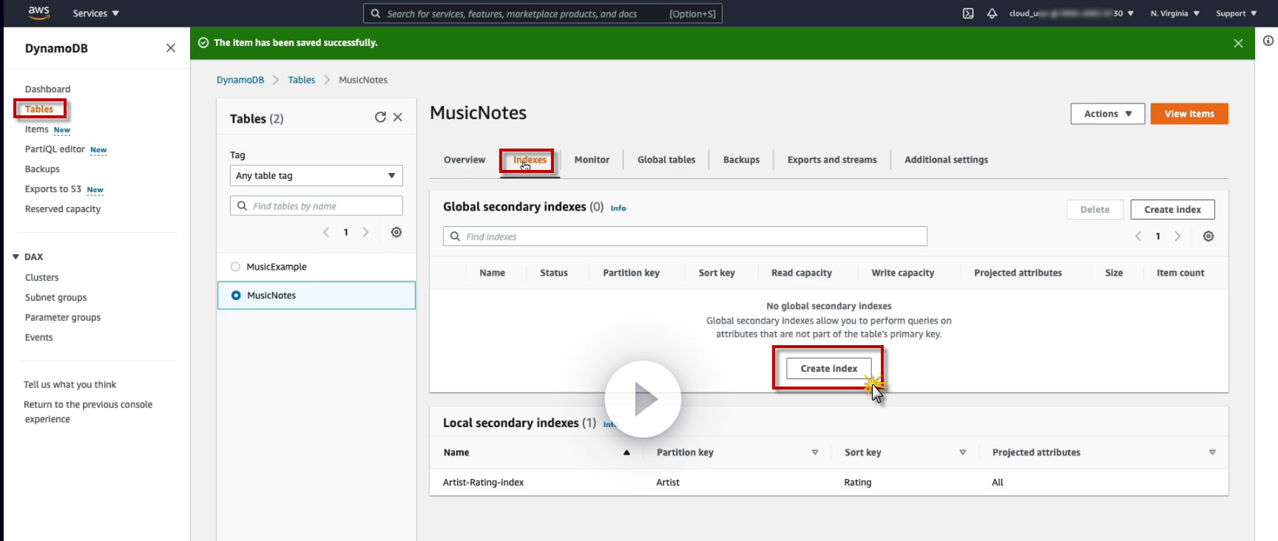Viewport: 1278px width, 541px height.
Task: Expand the Actions dropdown menu
Action: point(1108,114)
